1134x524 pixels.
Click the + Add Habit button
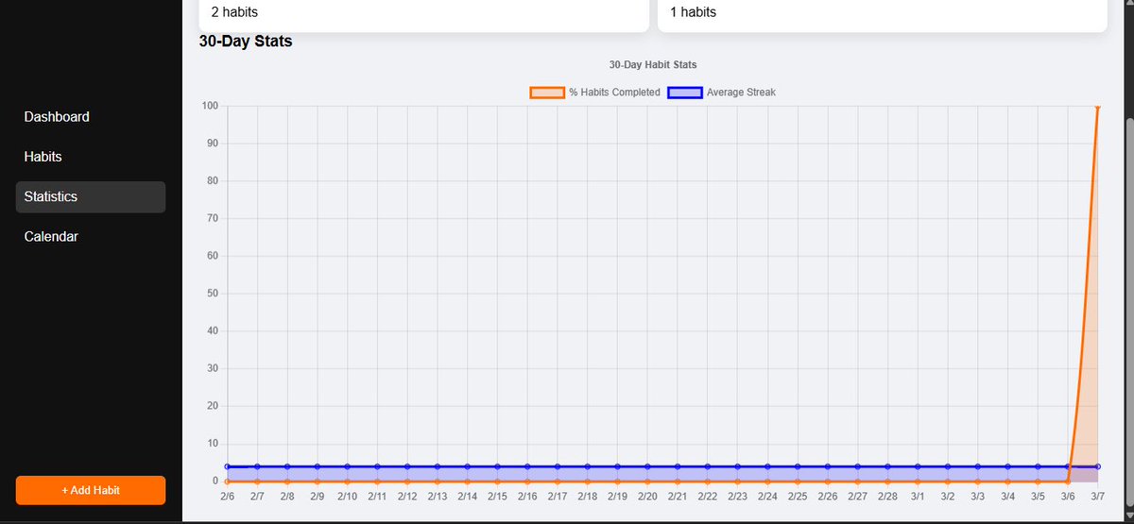(91, 490)
